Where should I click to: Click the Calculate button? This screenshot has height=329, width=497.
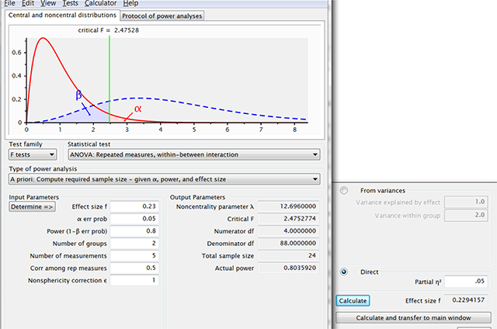353,300
